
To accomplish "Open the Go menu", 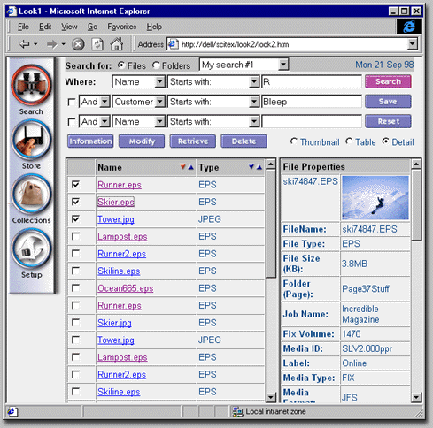I will (92, 27).
